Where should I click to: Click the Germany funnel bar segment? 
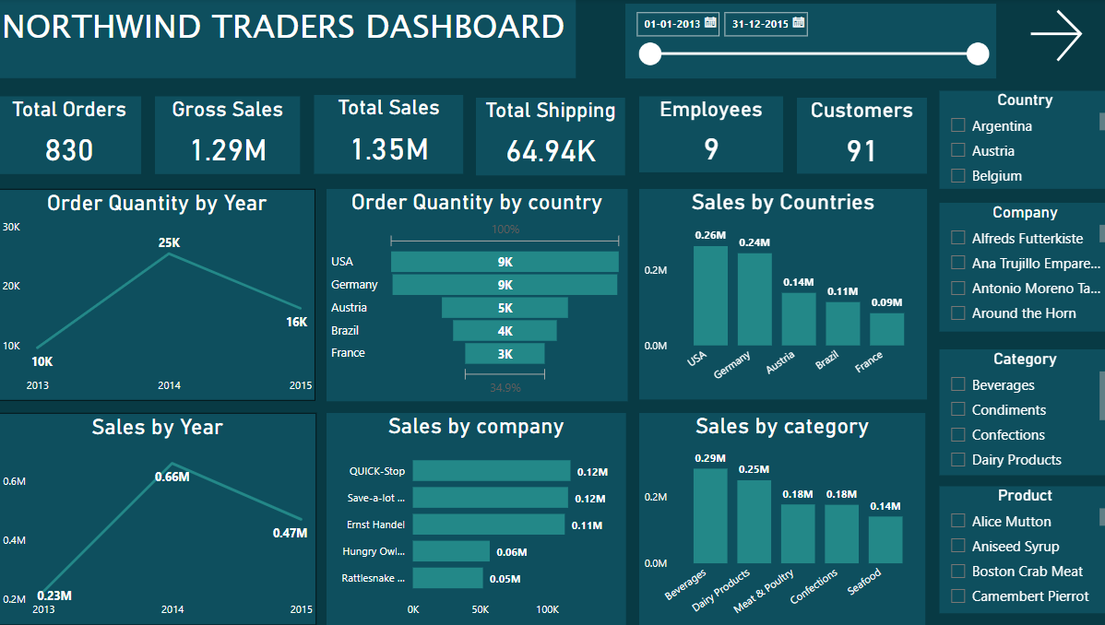(505, 285)
